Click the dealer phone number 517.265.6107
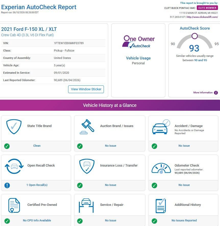This screenshot has height=226, width=220. coord(177,17)
